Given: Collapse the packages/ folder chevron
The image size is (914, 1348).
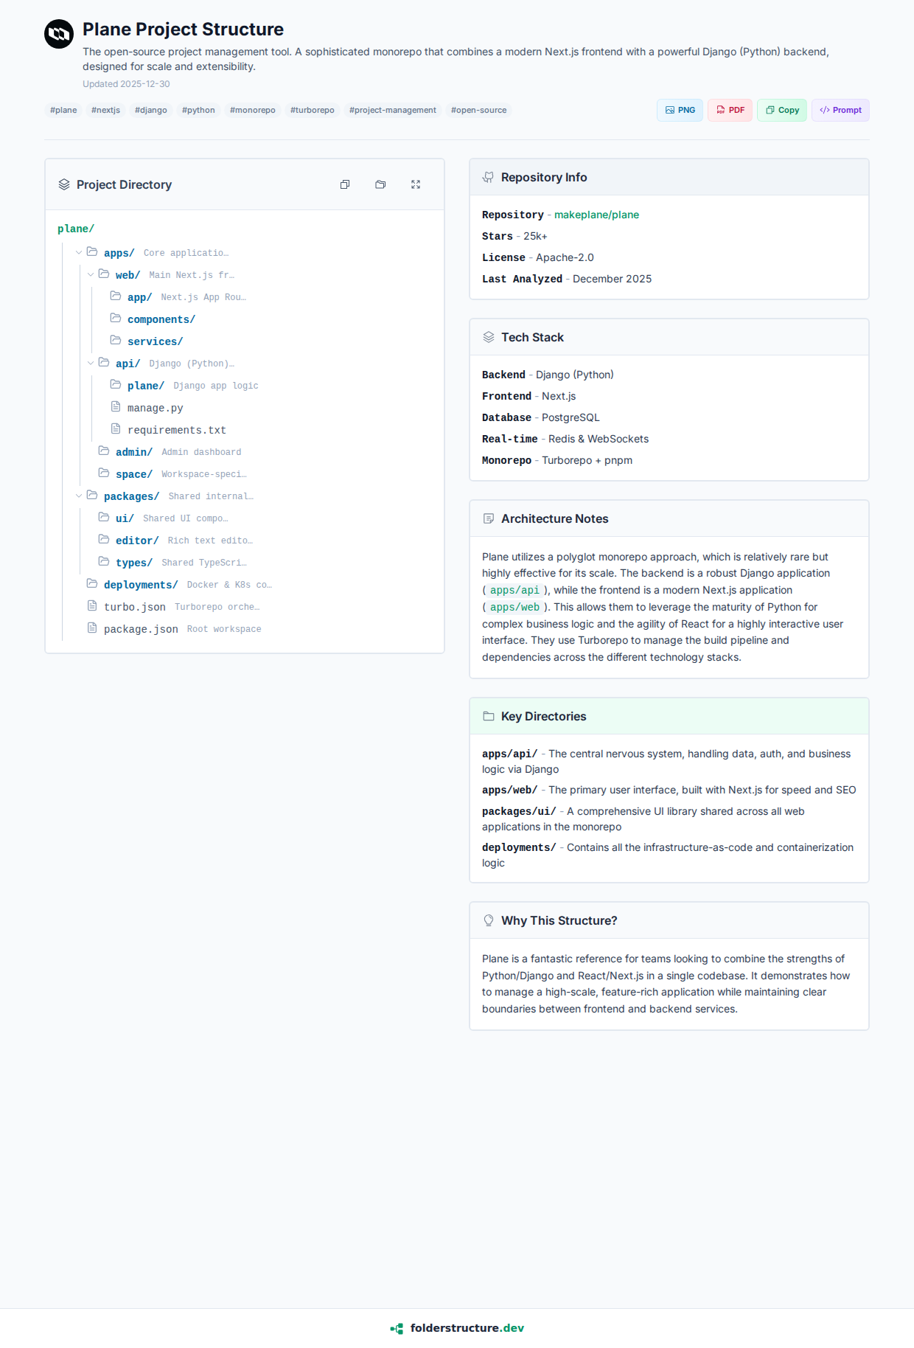Looking at the screenshot, I should pos(79,496).
